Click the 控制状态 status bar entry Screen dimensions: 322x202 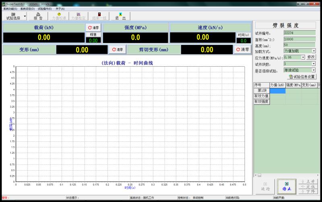click(x=190, y=198)
